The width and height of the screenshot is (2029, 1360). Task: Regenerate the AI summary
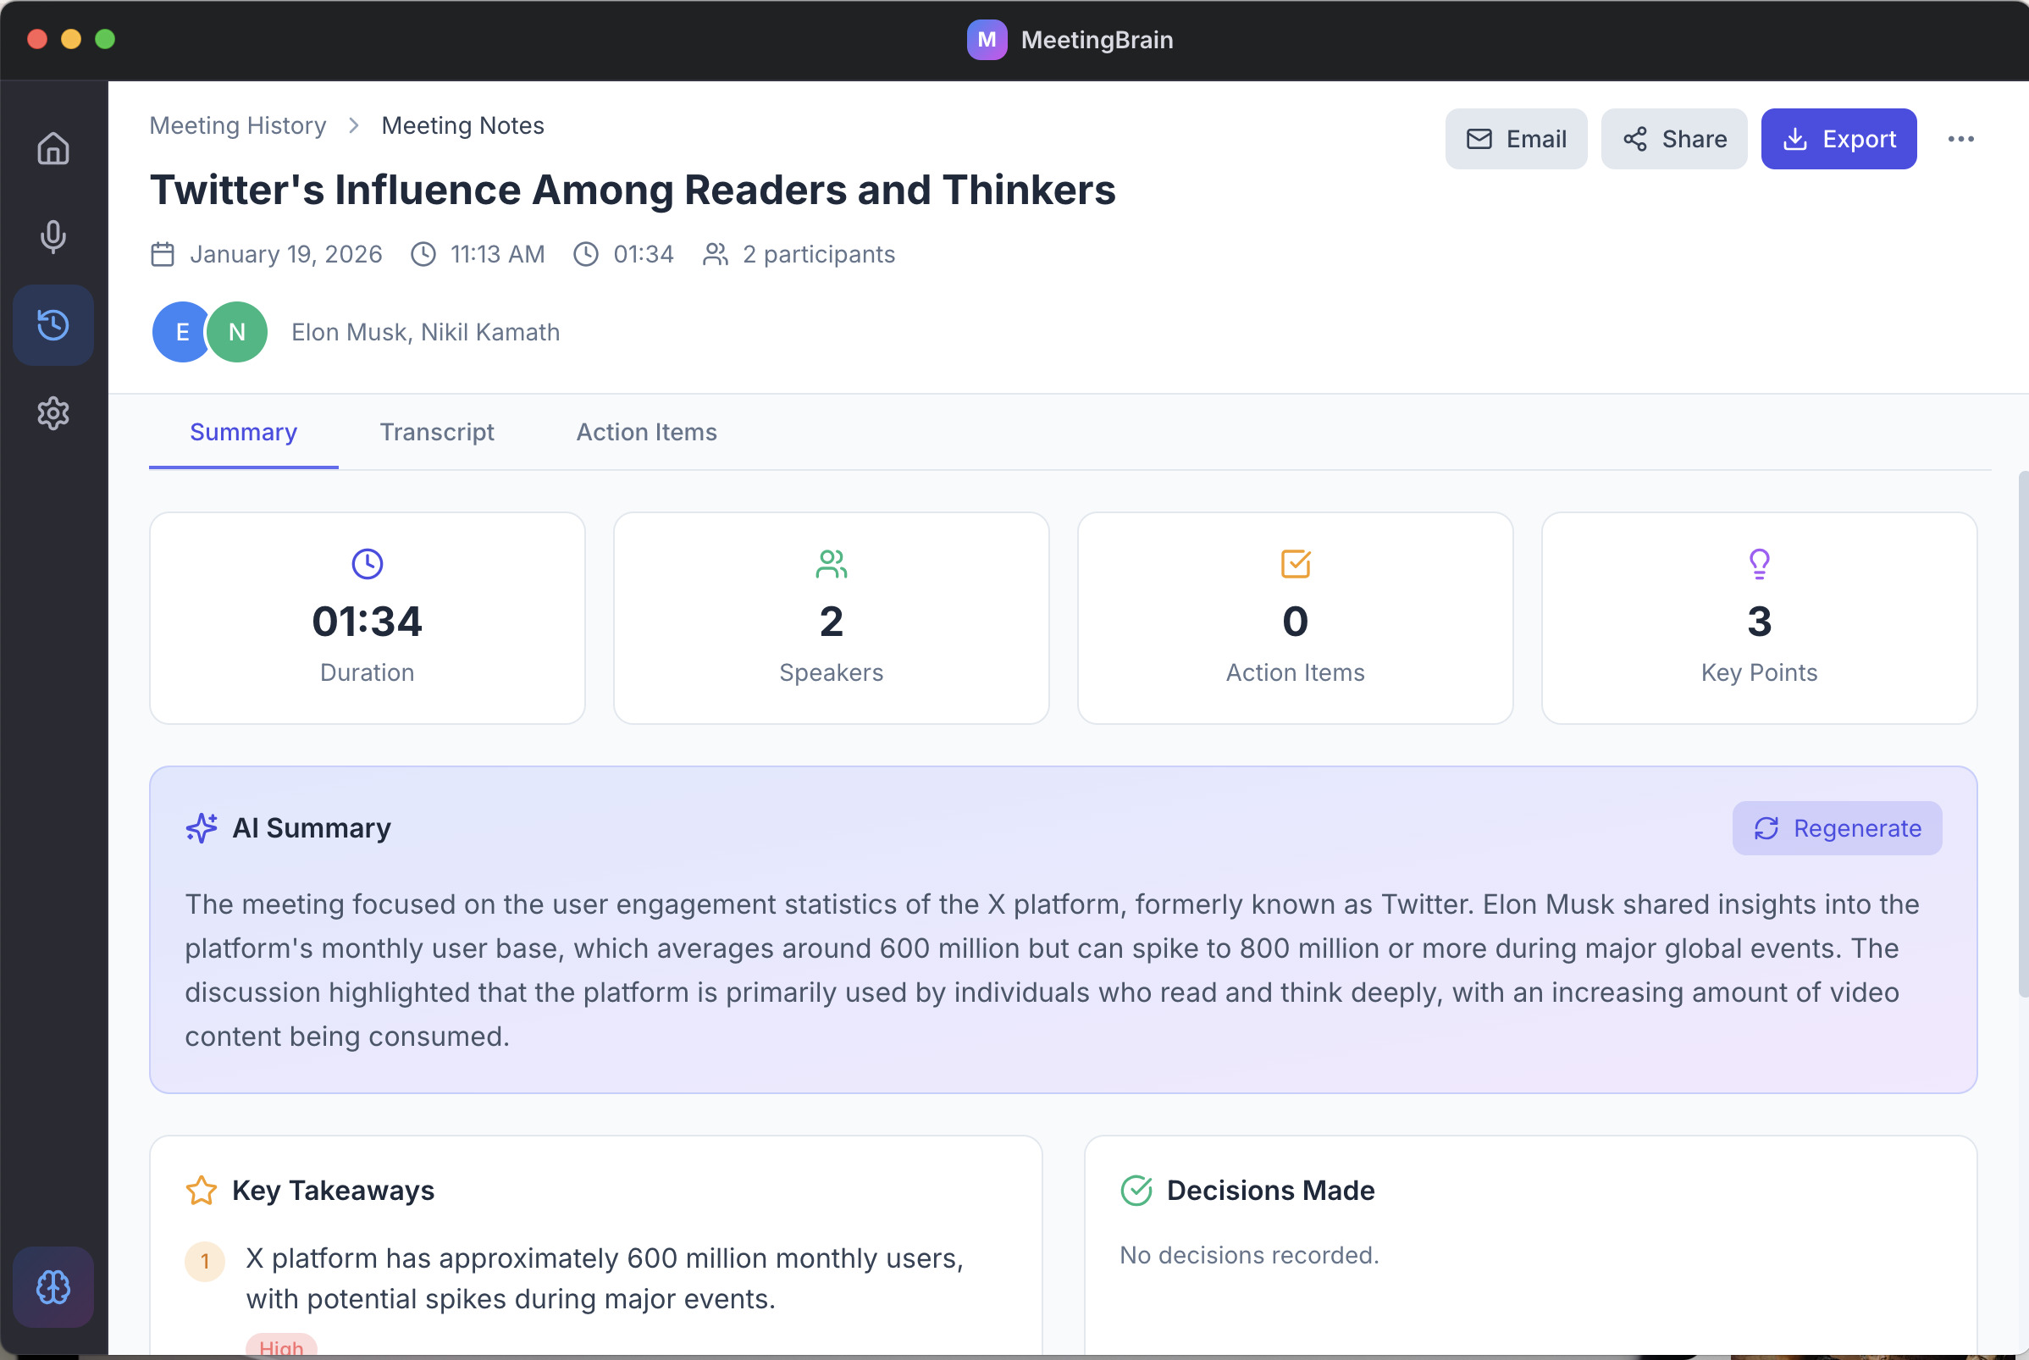1837,828
